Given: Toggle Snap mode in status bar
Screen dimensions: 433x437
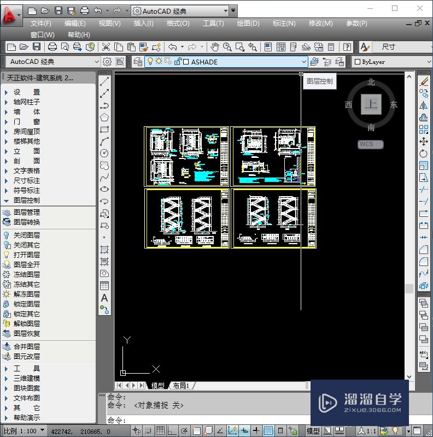Looking at the screenshot, I should tap(148, 430).
